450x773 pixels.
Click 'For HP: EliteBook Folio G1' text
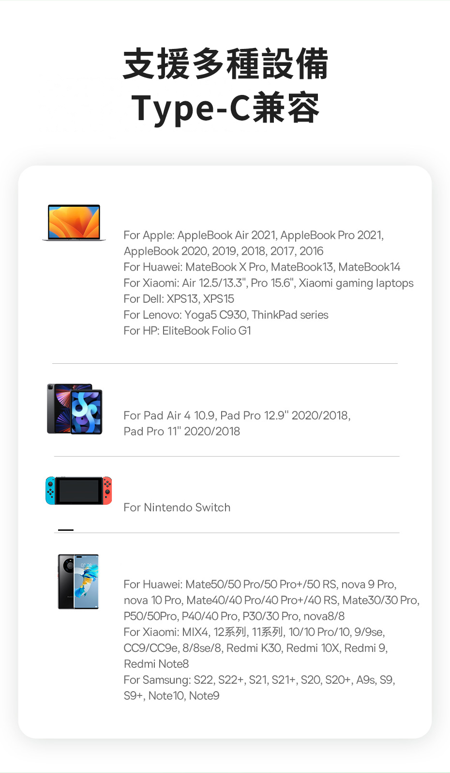click(187, 331)
